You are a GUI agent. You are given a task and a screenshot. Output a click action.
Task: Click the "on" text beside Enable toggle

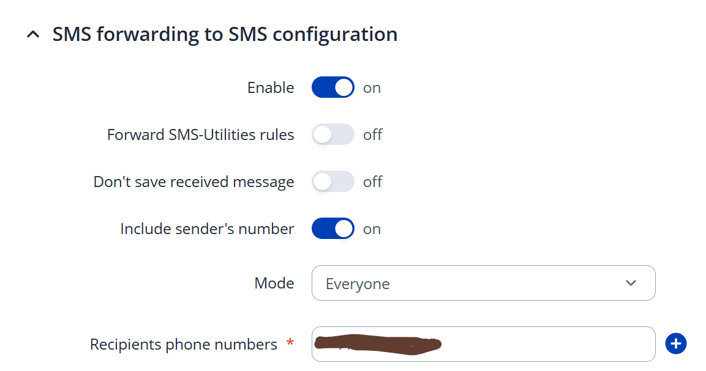tap(372, 88)
